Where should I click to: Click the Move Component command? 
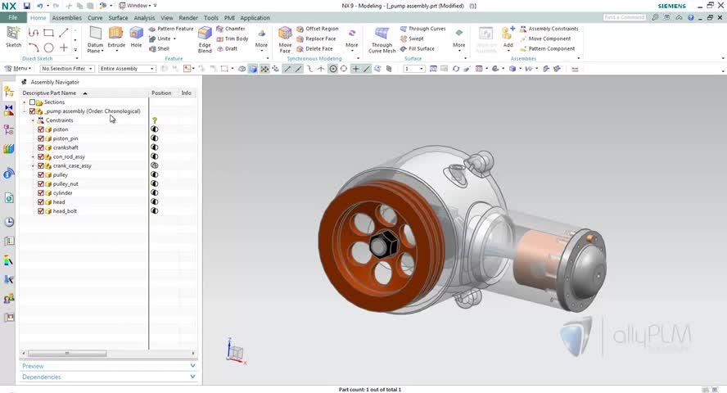(x=545, y=39)
